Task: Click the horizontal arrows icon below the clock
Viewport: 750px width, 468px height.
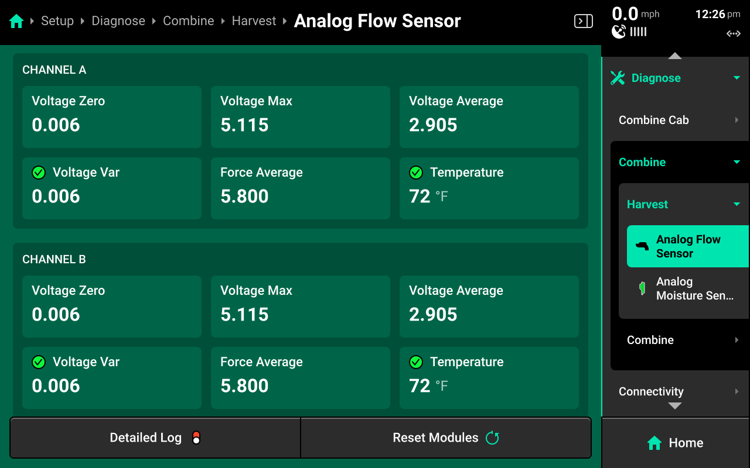Action: [x=733, y=34]
